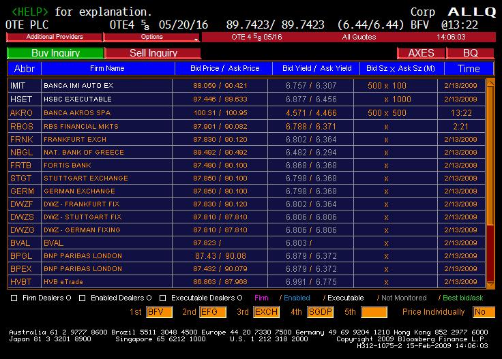This screenshot has height=359, width=502.
Task: Click RBS FINANCIAL MKTS firm name
Action: point(81,126)
